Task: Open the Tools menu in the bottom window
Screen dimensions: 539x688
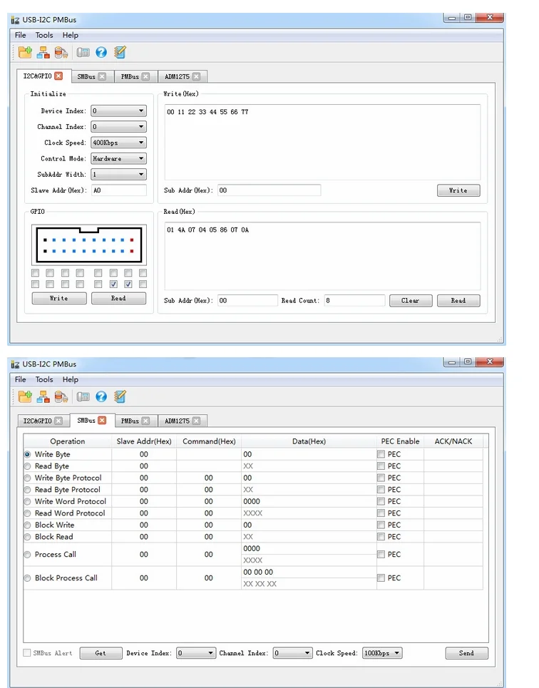Action: pos(44,379)
